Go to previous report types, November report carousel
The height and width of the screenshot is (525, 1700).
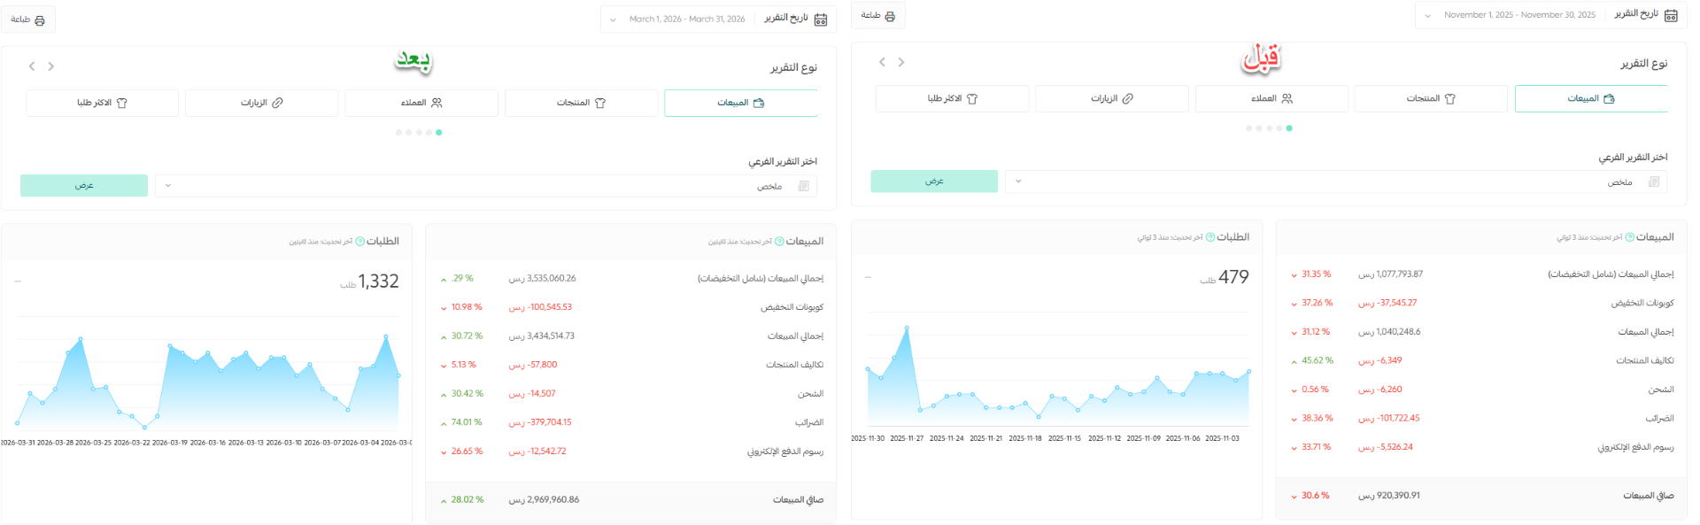pos(901,62)
